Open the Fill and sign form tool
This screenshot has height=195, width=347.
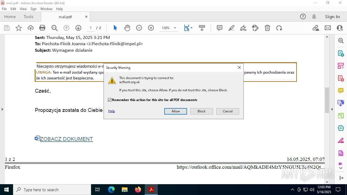(x=255, y=28)
